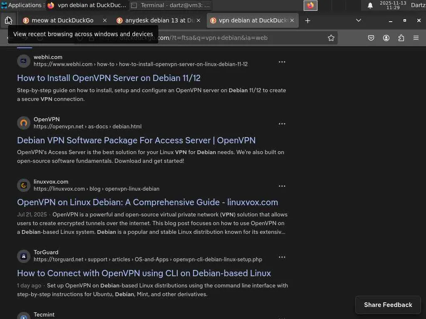
Task: Open Extensions puzzle icon
Action: point(401,38)
